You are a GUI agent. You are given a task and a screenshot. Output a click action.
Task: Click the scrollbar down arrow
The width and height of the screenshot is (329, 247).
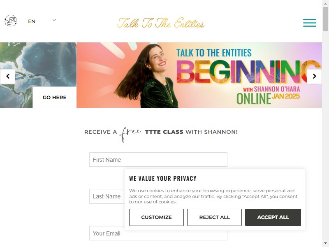click(325, 244)
